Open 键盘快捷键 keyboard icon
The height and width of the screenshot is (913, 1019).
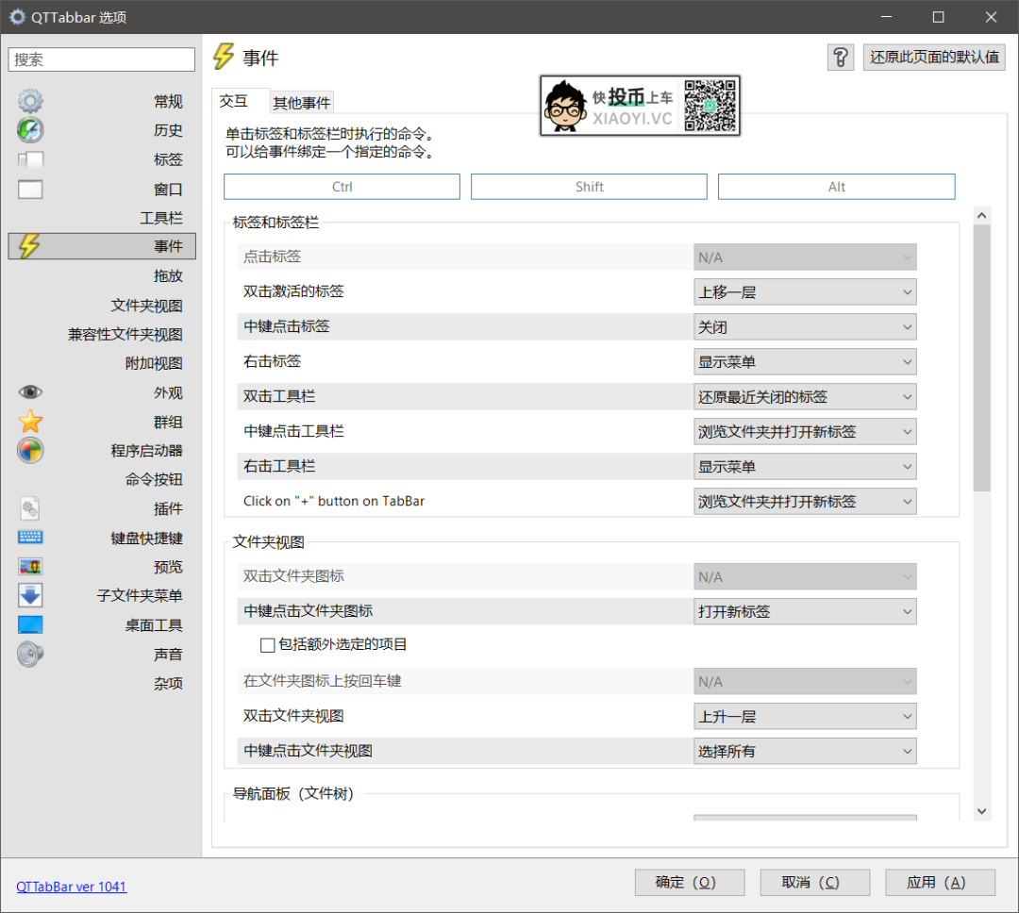(x=31, y=538)
